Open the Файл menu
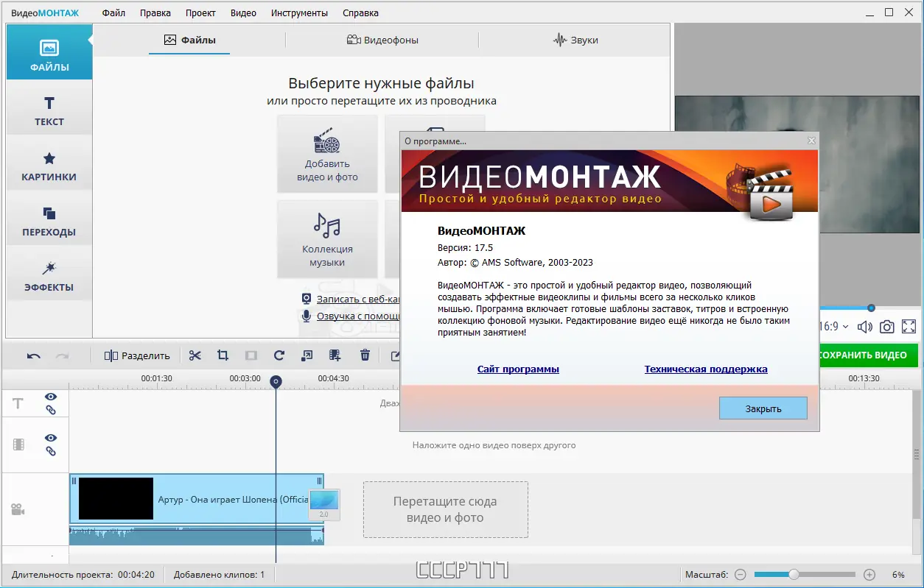 (x=113, y=13)
